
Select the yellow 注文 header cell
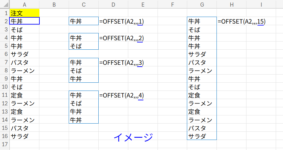coord(24,13)
